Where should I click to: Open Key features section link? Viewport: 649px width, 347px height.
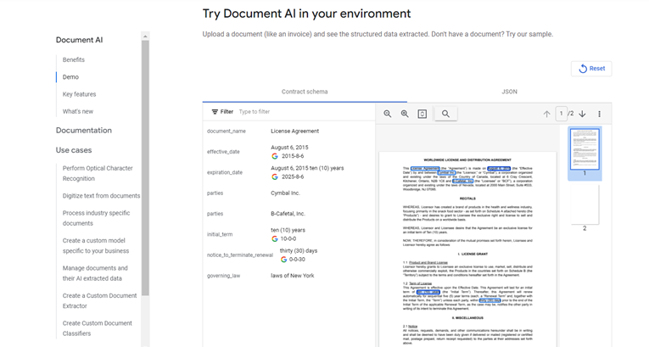pyautogui.click(x=79, y=94)
